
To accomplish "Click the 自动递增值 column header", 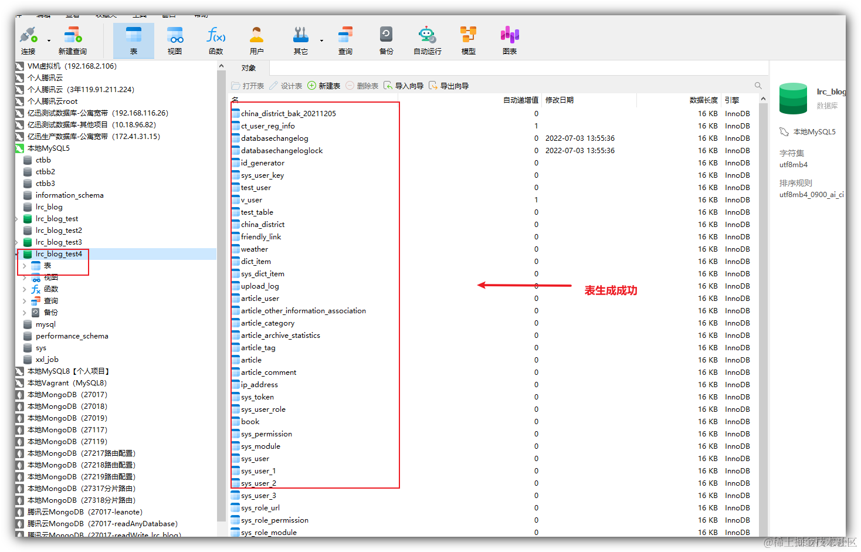I will (x=521, y=100).
